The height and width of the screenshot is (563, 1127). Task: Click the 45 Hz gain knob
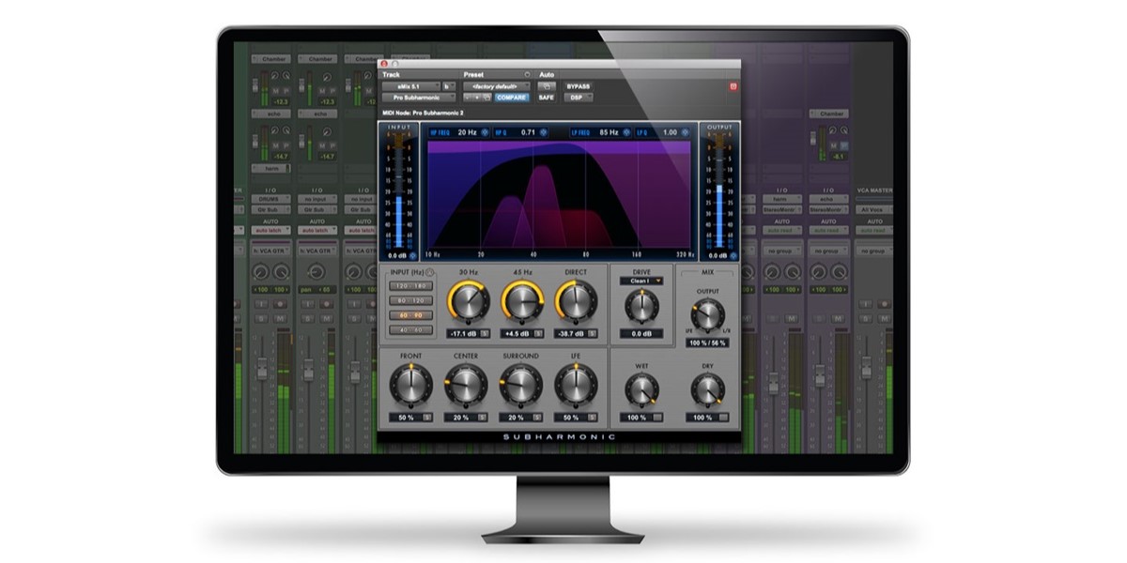(521, 302)
